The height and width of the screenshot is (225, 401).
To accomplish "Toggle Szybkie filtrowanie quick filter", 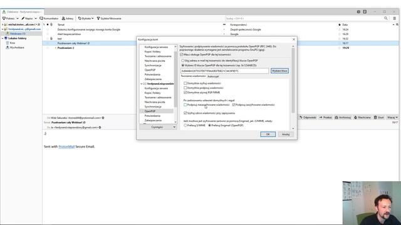I will click(x=109, y=18).
